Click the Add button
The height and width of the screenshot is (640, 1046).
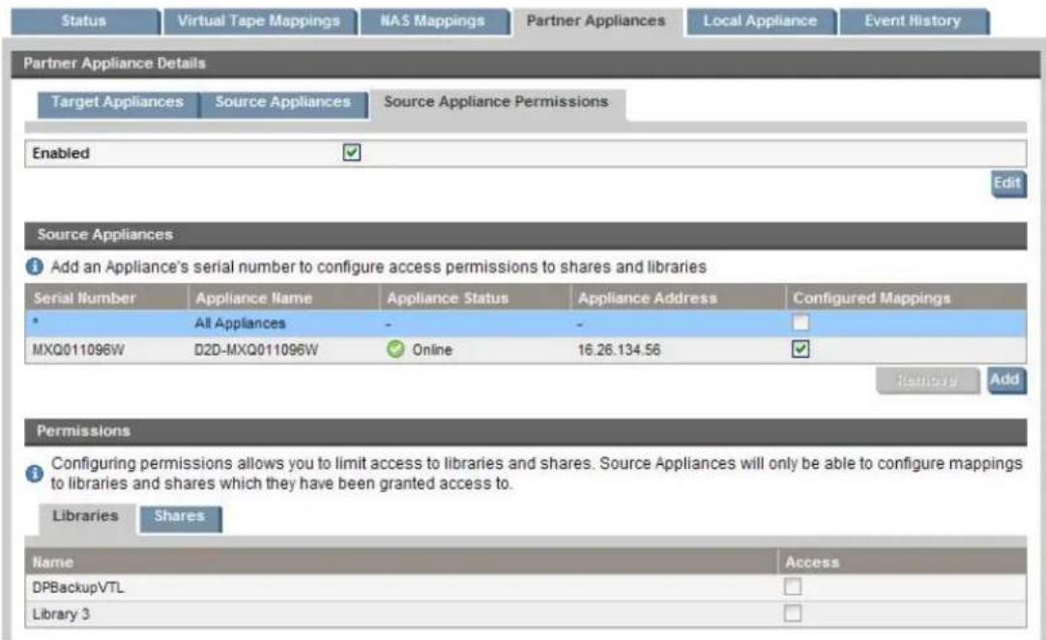click(x=1005, y=380)
